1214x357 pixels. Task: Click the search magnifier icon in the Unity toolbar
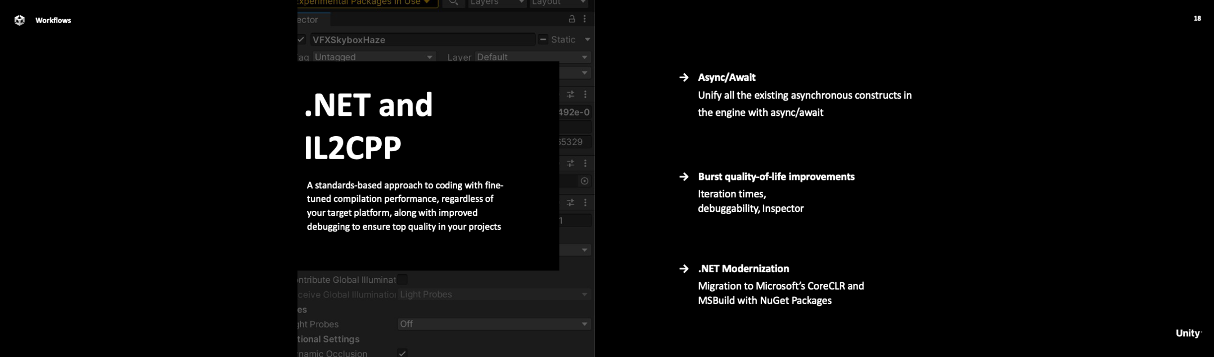tap(453, 3)
